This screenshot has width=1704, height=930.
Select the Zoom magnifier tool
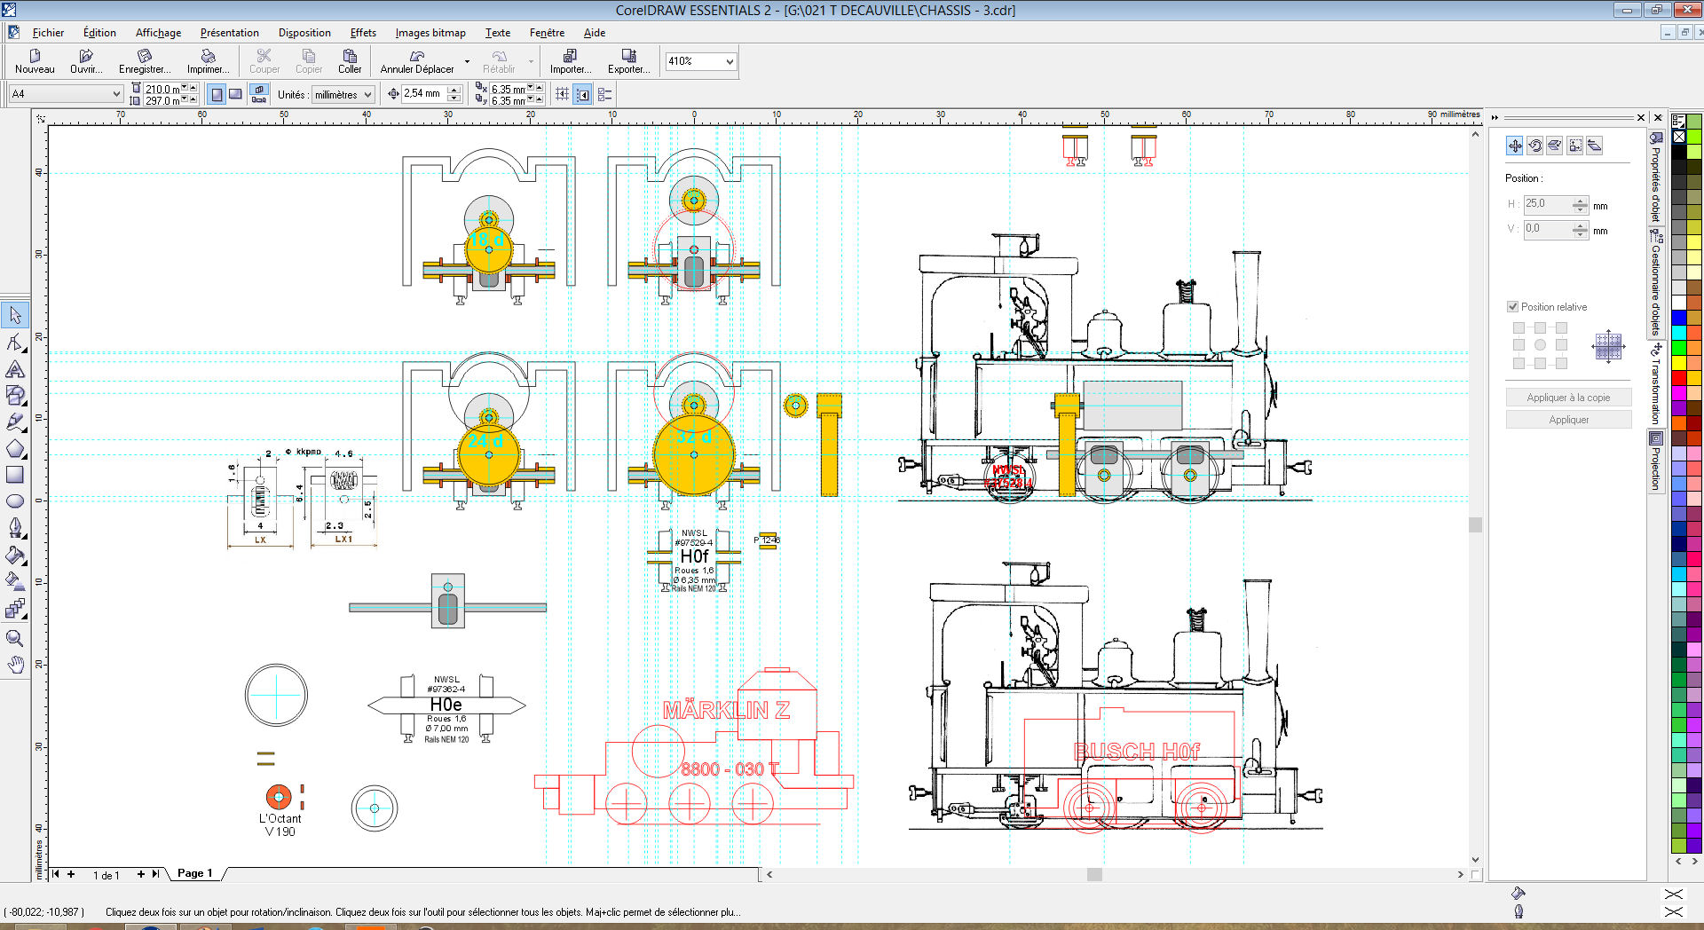pos(15,637)
